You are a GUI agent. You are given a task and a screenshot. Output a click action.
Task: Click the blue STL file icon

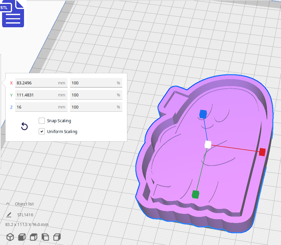coord(13,14)
